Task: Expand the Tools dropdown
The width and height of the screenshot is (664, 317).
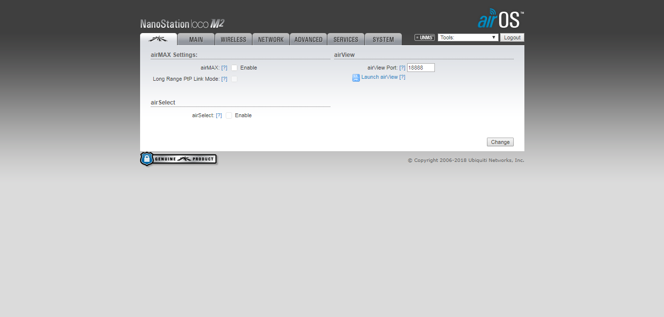Action: click(468, 37)
